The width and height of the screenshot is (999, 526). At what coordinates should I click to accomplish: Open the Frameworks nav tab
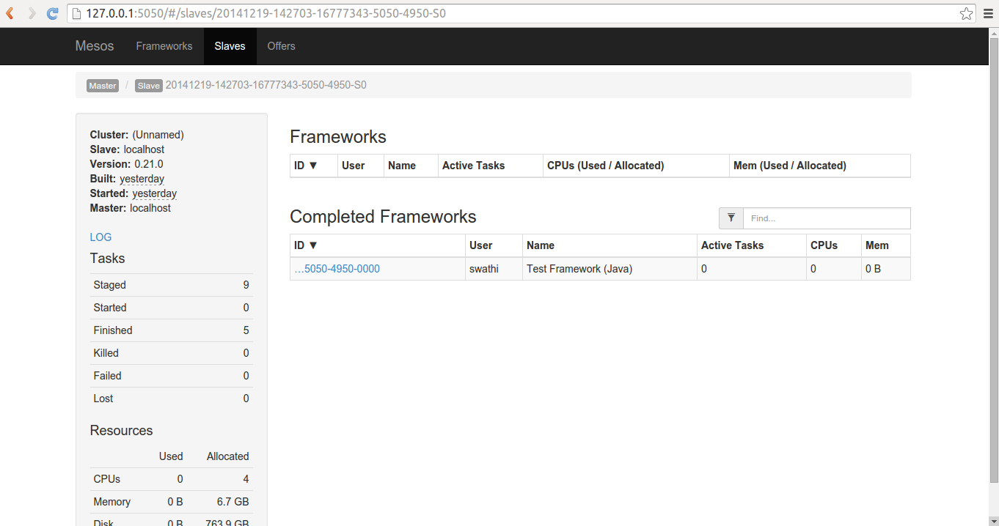tap(164, 46)
